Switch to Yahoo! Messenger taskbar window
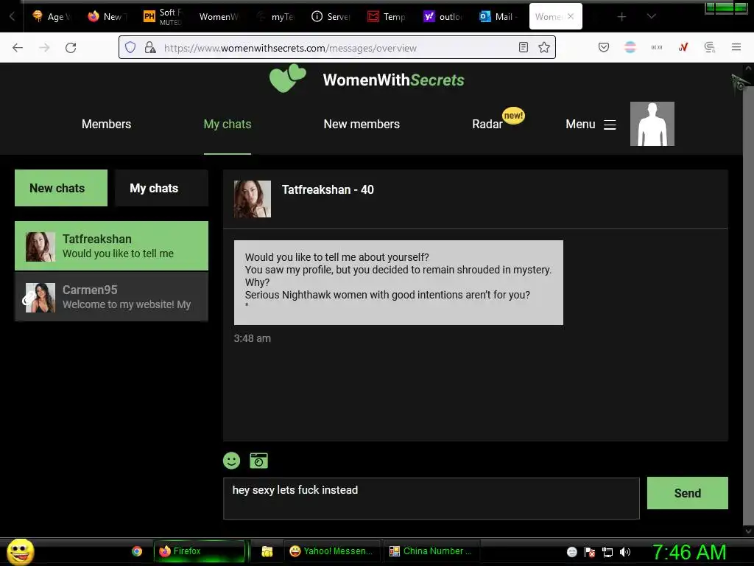The width and height of the screenshot is (754, 566). 332,551
